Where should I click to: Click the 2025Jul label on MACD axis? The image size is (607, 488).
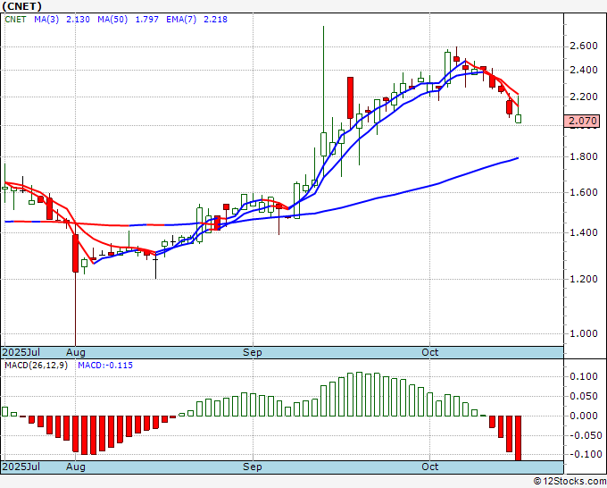[x=21, y=467]
